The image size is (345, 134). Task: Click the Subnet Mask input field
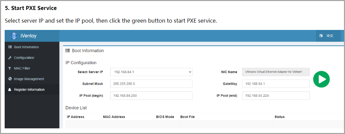(x=151, y=84)
